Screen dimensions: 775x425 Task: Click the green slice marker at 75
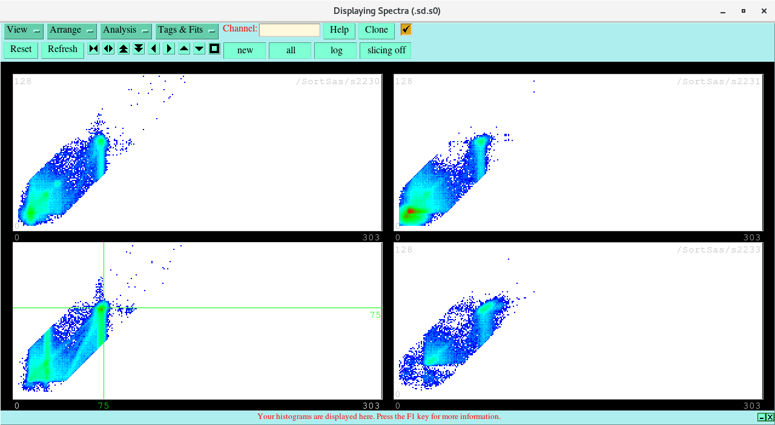pyautogui.click(x=103, y=308)
